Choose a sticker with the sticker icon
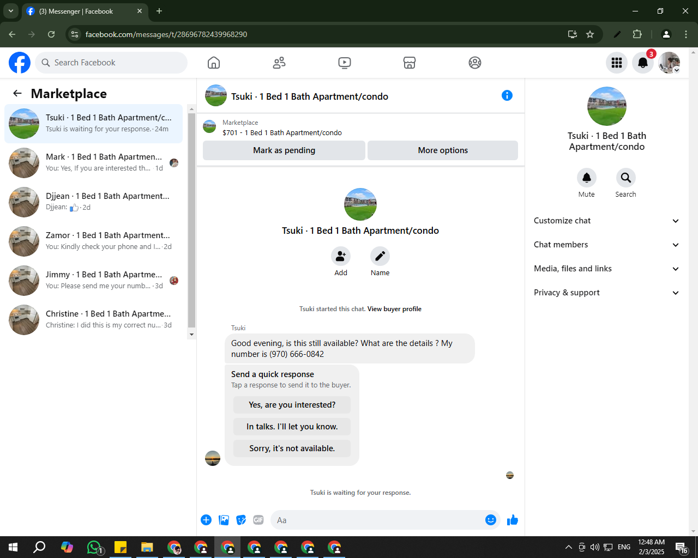Image resolution: width=698 pixels, height=558 pixels. pos(241,520)
